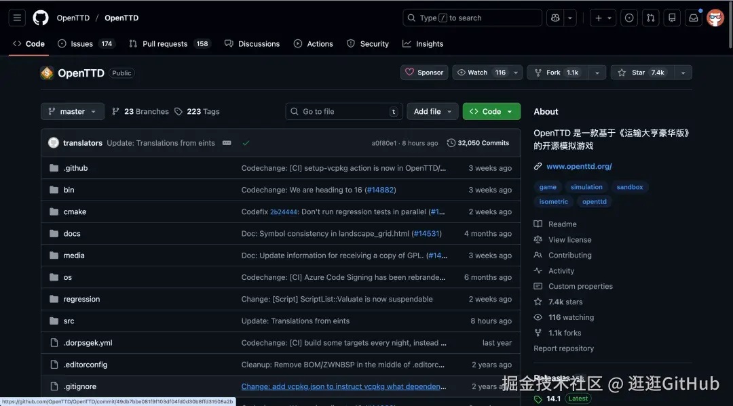Open the Star lists dropdown arrow

683,73
